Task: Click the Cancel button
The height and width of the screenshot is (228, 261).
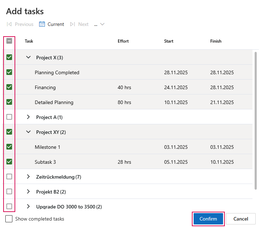Action: coord(240,219)
